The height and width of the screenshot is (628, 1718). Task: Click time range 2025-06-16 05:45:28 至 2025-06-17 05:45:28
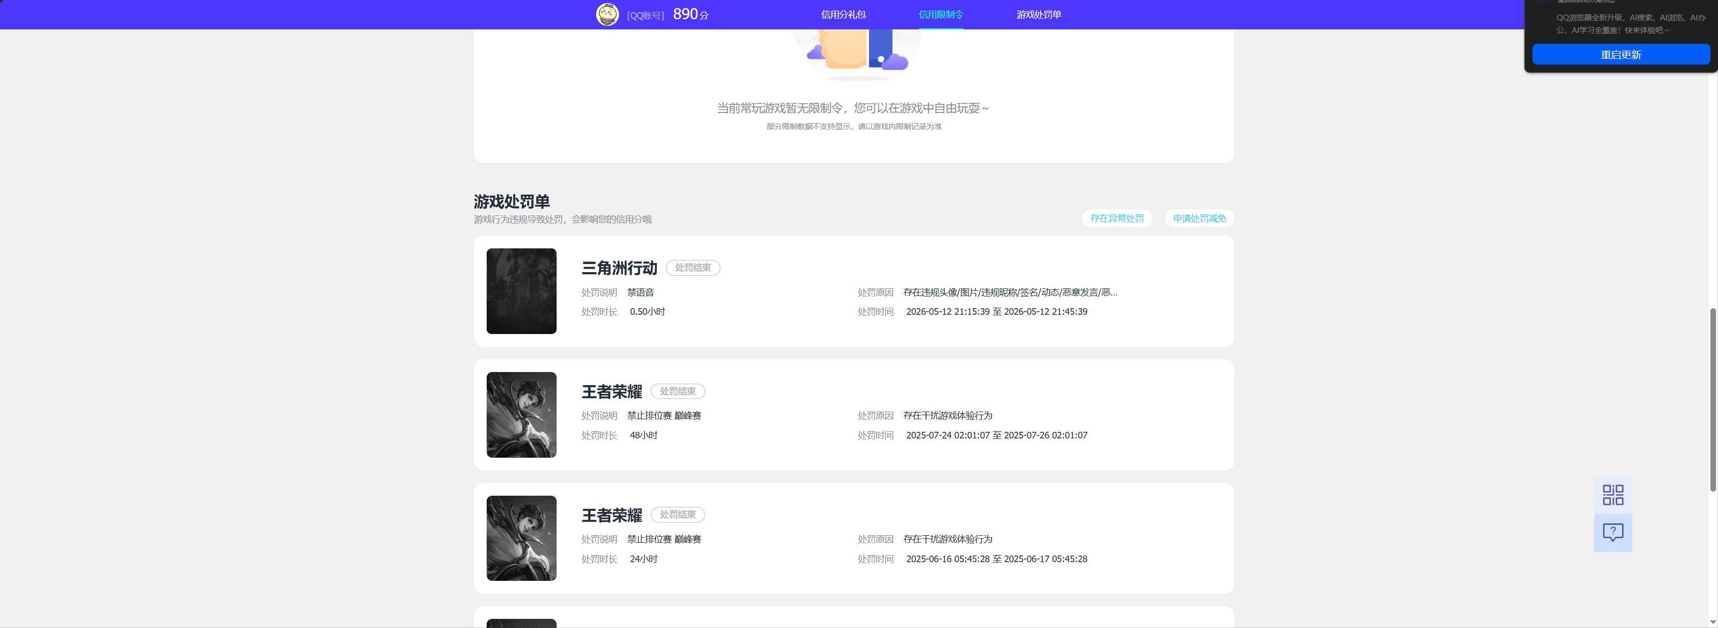(x=997, y=559)
